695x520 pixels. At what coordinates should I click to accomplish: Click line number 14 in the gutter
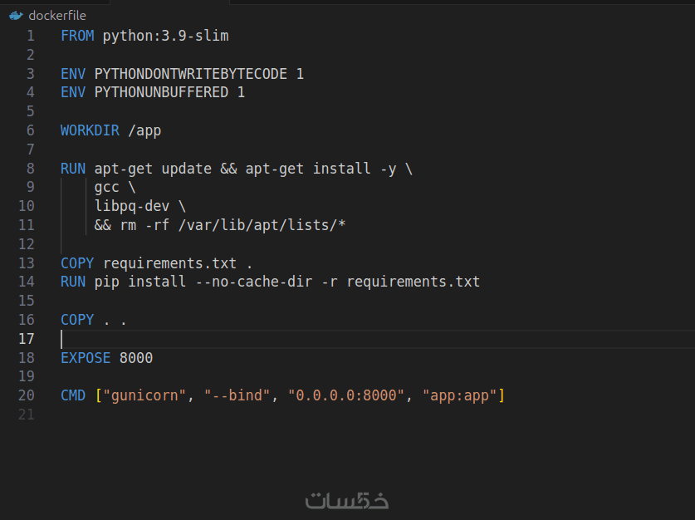(x=27, y=282)
